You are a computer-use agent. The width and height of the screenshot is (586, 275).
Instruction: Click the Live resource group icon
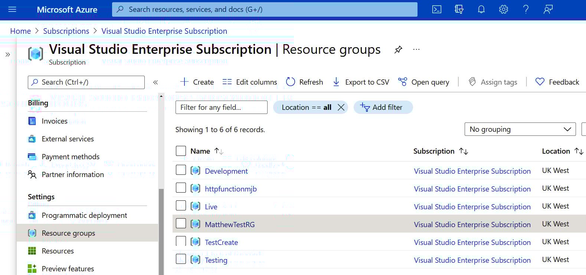[x=196, y=206]
